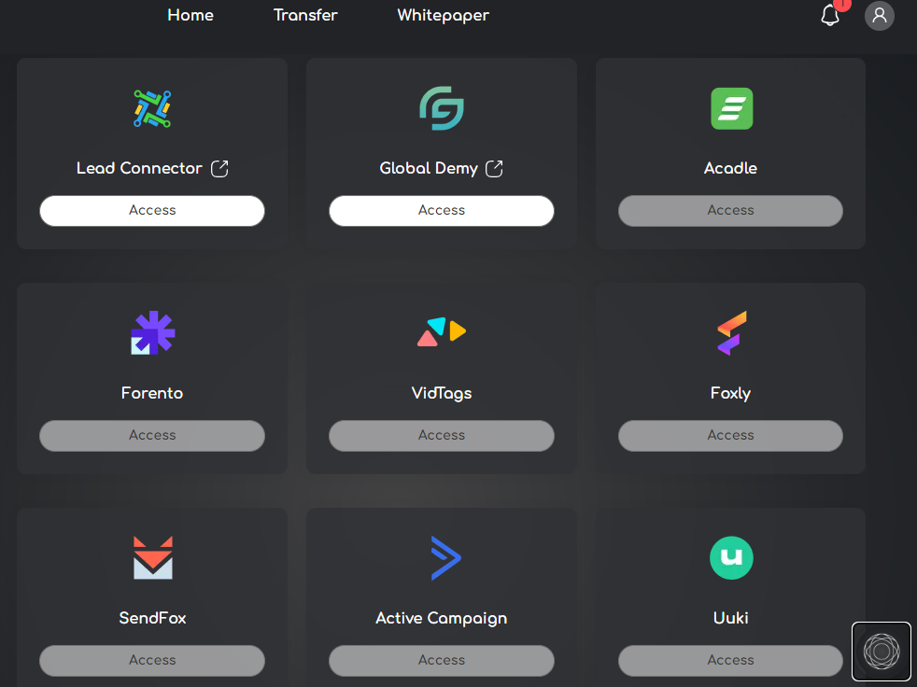Select the "Lead Connector" title text
Image resolution: width=917 pixels, height=687 pixels.
click(139, 168)
